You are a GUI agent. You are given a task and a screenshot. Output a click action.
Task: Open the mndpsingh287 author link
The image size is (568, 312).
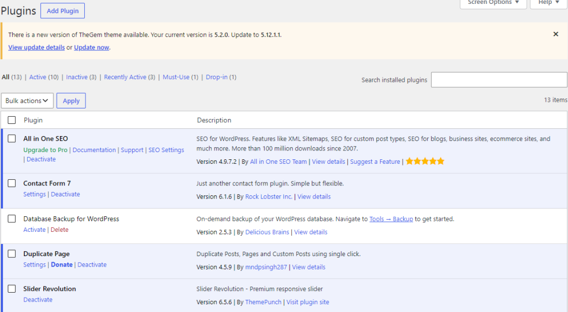(266, 267)
